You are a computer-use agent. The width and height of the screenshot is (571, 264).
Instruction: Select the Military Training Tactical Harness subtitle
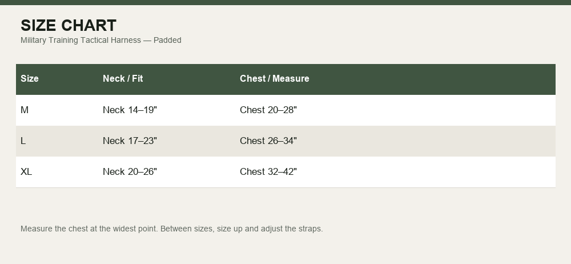(x=101, y=40)
